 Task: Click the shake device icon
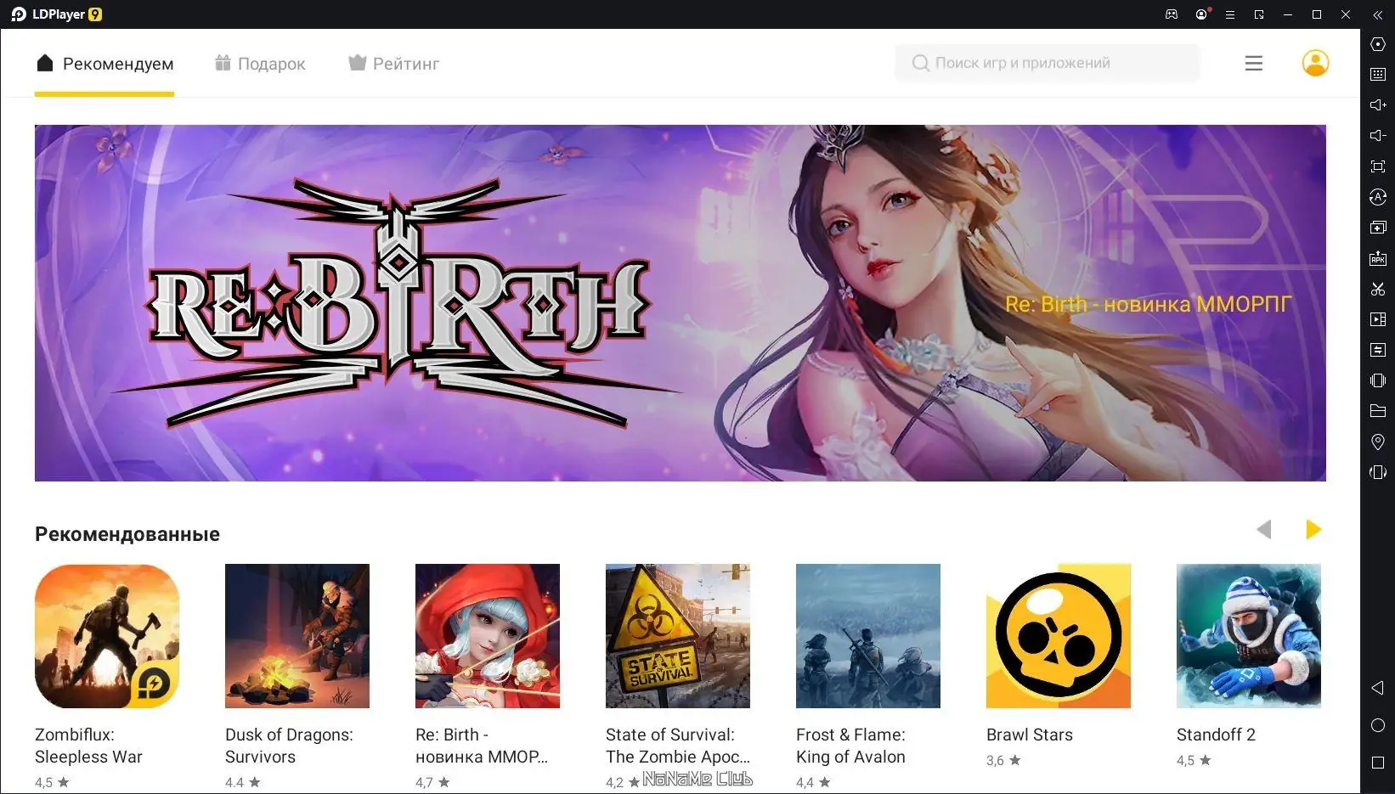tap(1378, 380)
